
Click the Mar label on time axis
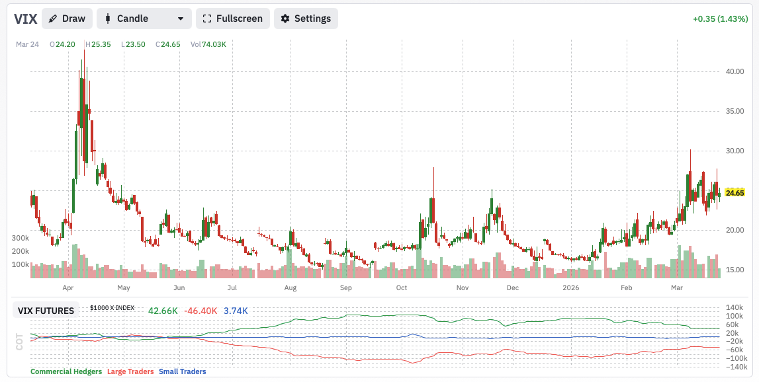point(677,287)
